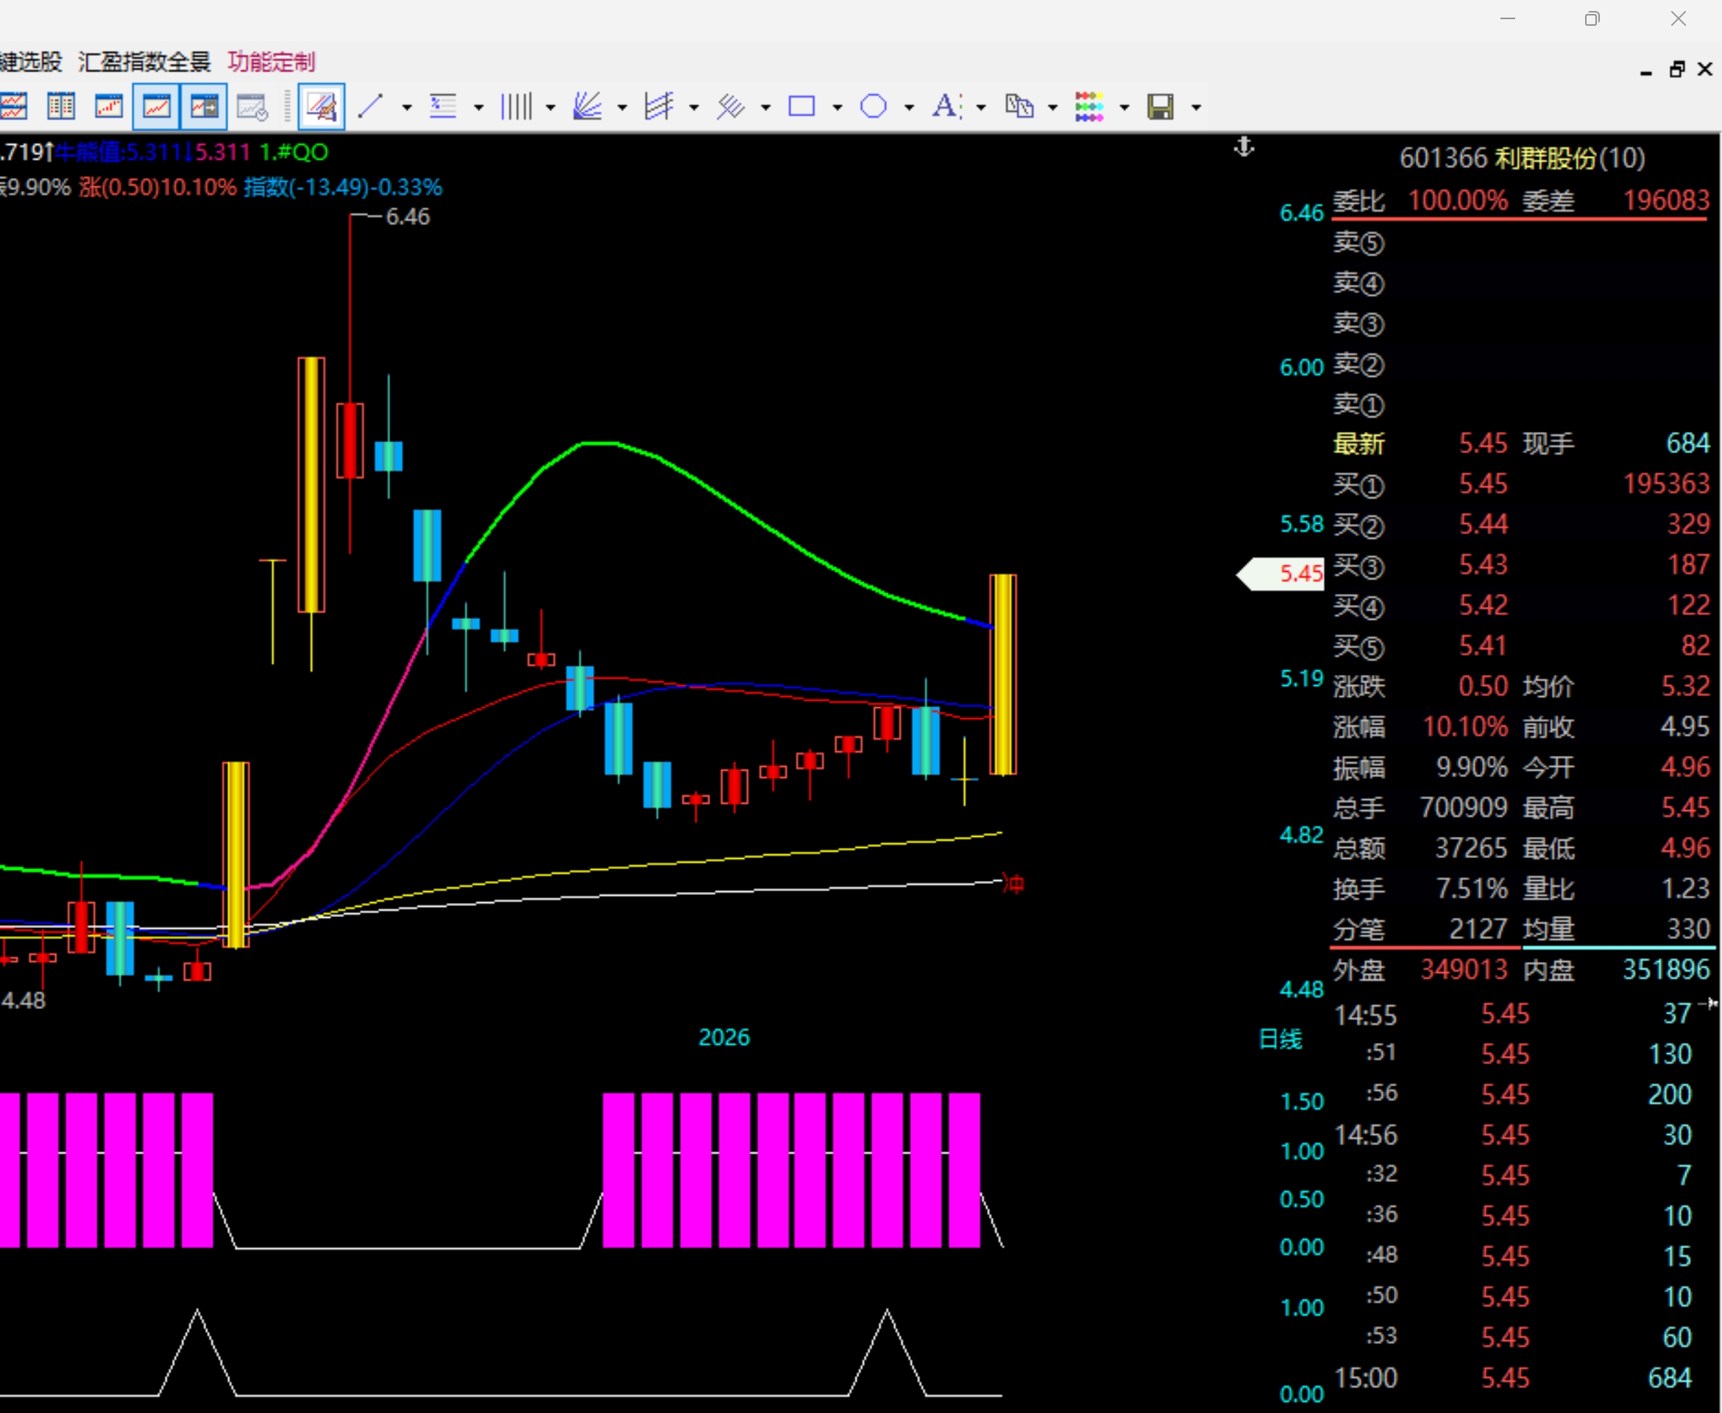This screenshot has height=1413, width=1722.
Task: Toggle the drawing pencil mode button
Action: click(x=322, y=107)
